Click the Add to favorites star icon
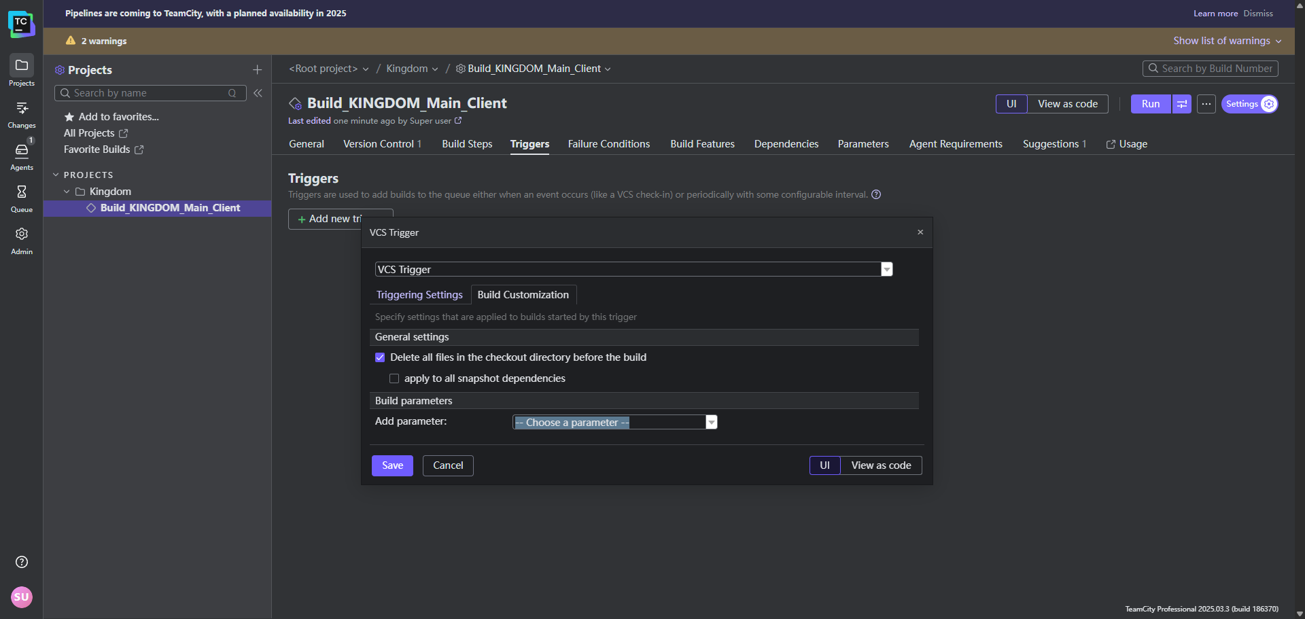 pos(69,117)
